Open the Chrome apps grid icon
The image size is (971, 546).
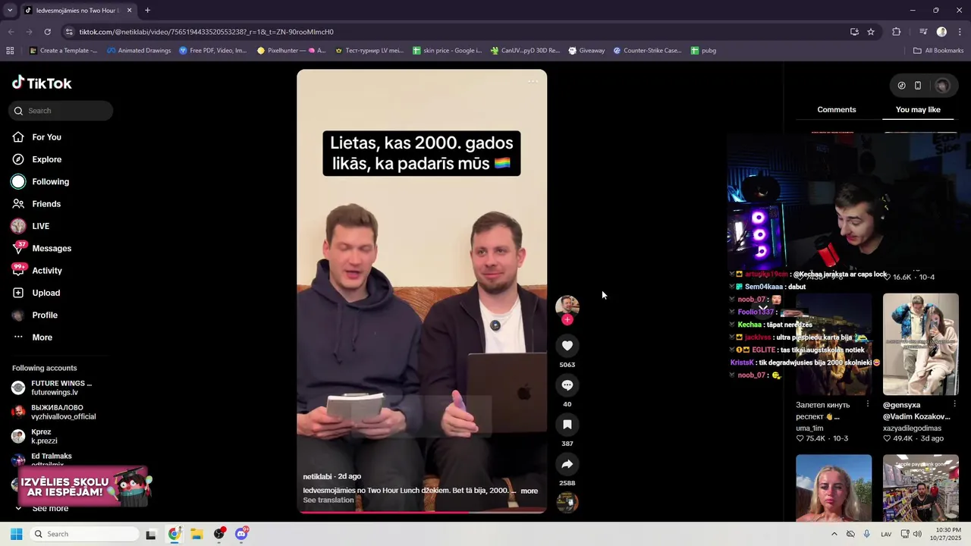pyautogui.click(x=10, y=51)
